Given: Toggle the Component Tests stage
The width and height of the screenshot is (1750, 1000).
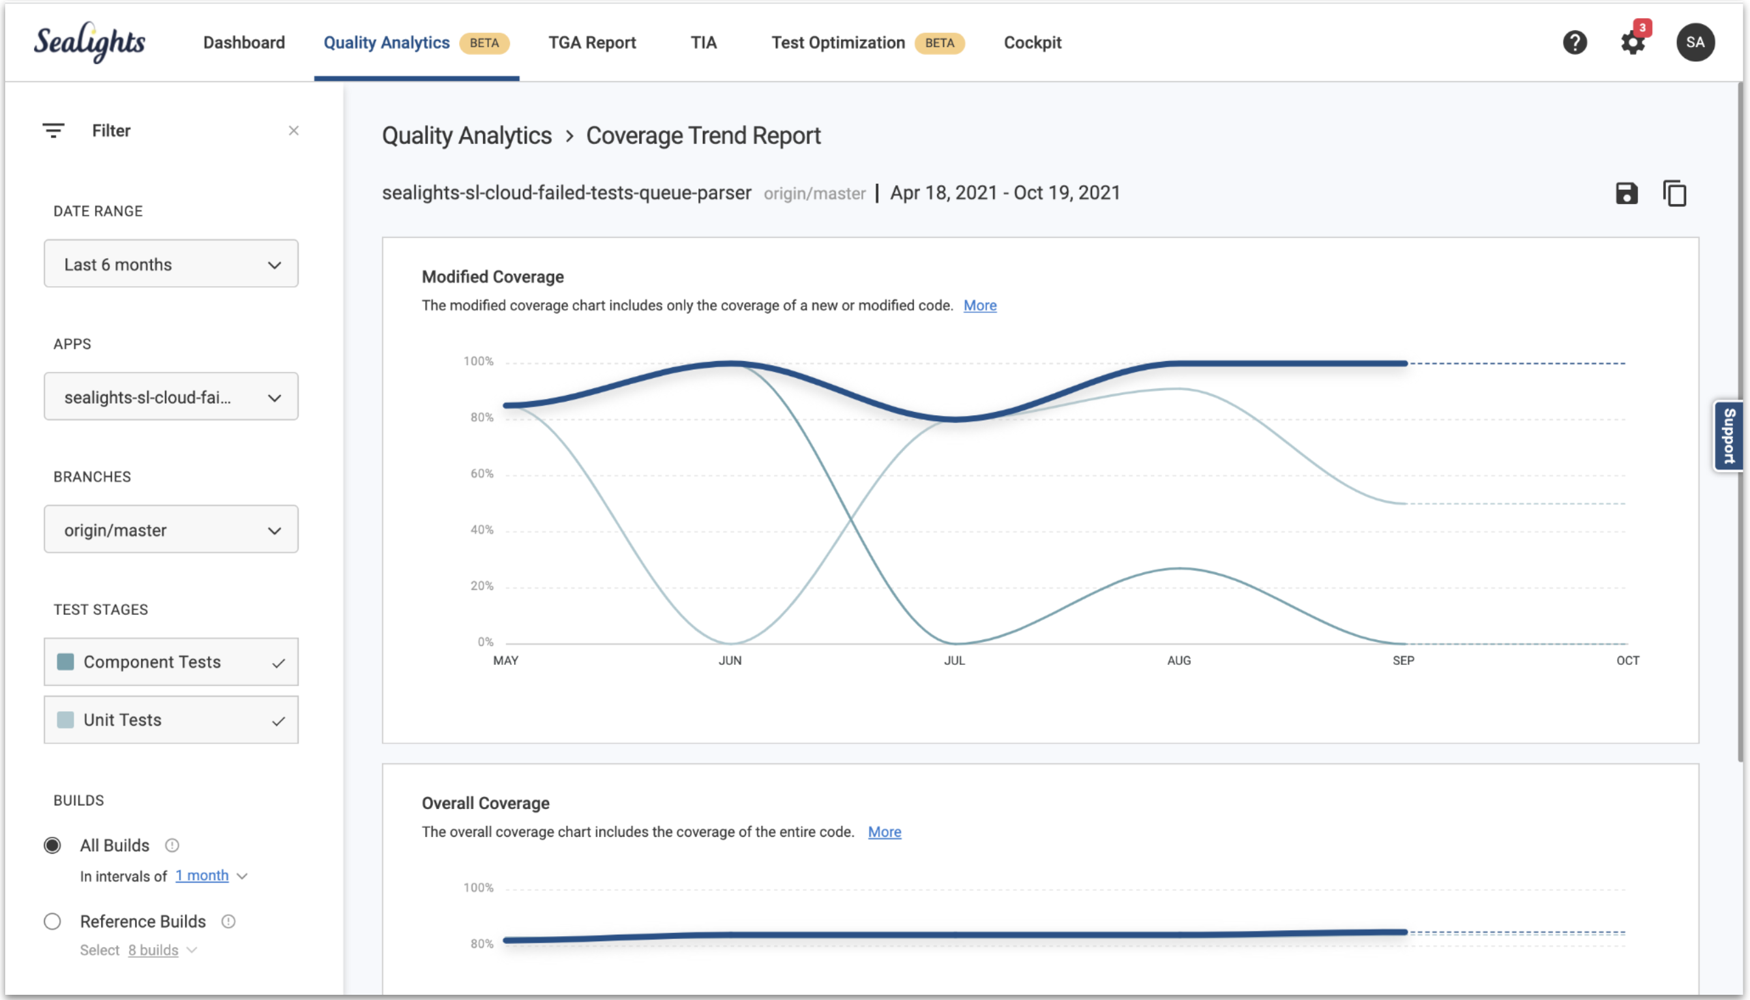Looking at the screenshot, I should tap(171, 662).
